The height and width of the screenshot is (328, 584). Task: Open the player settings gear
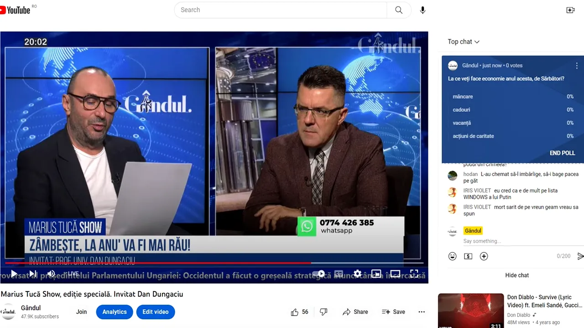[x=357, y=274]
